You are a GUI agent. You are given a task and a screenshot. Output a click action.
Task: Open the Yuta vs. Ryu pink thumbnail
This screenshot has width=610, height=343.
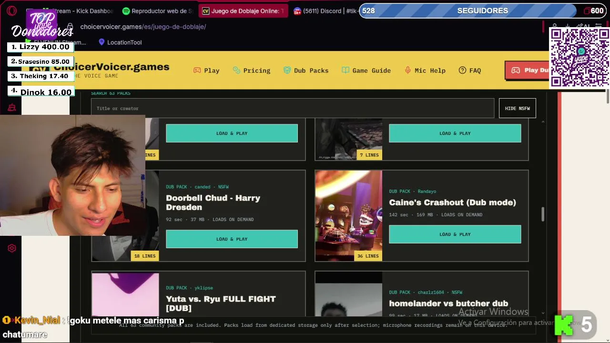click(x=125, y=294)
